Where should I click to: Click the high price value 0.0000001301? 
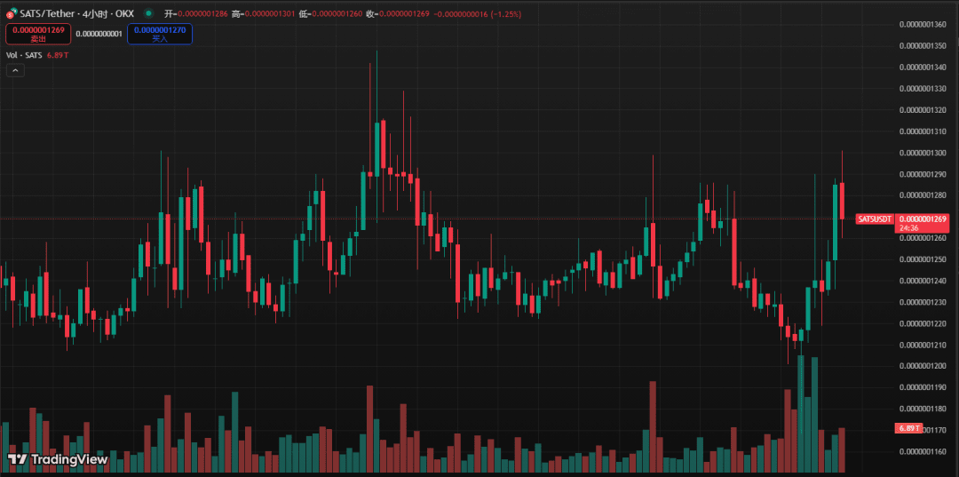(268, 12)
